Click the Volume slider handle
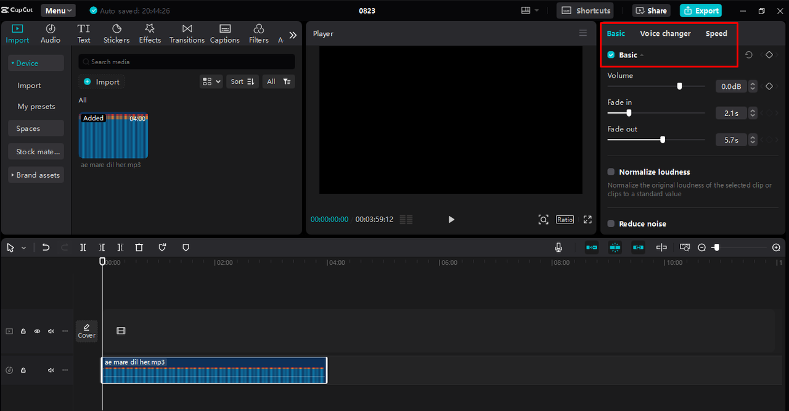 pos(679,86)
